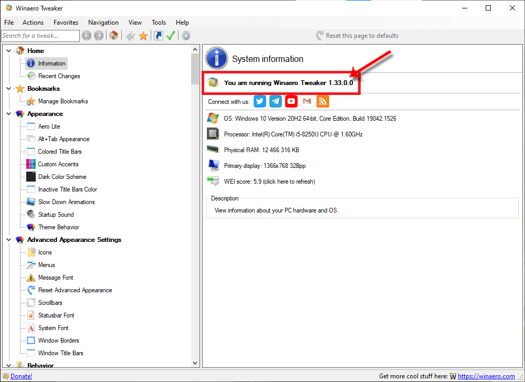This screenshot has height=382, width=525.
Task: Click the Winaero Tweaker version text
Action: pos(289,82)
